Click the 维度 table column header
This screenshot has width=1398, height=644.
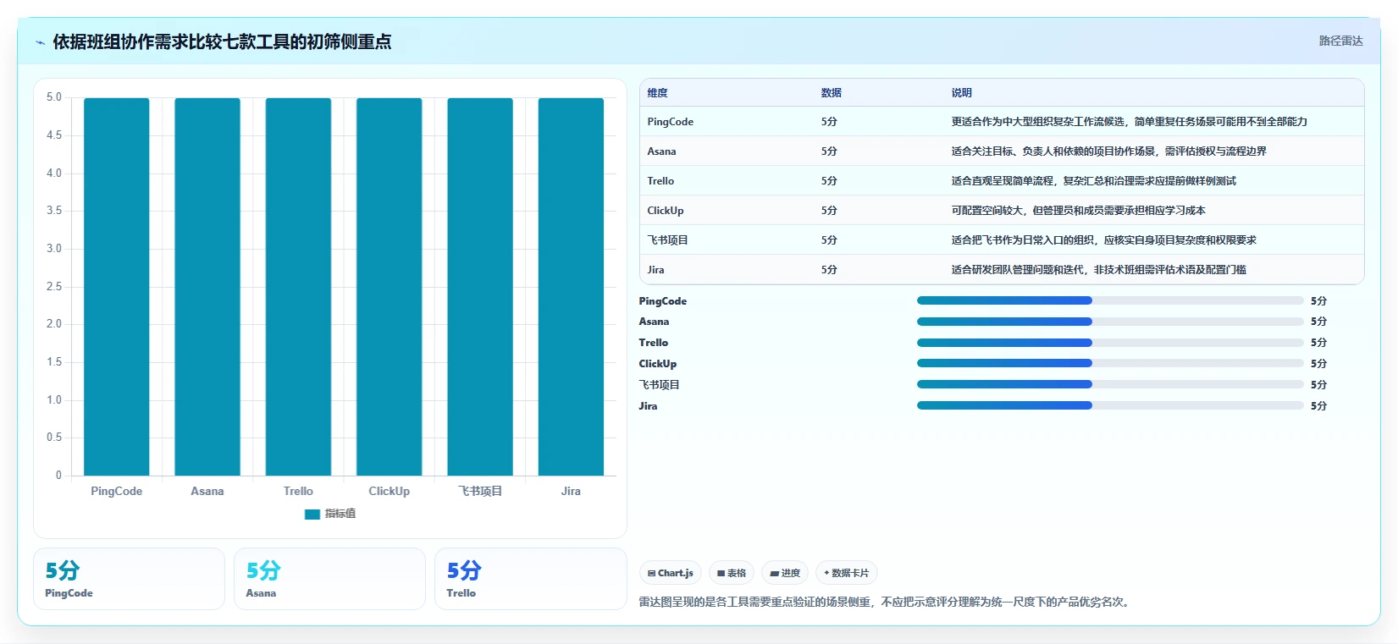(x=658, y=93)
